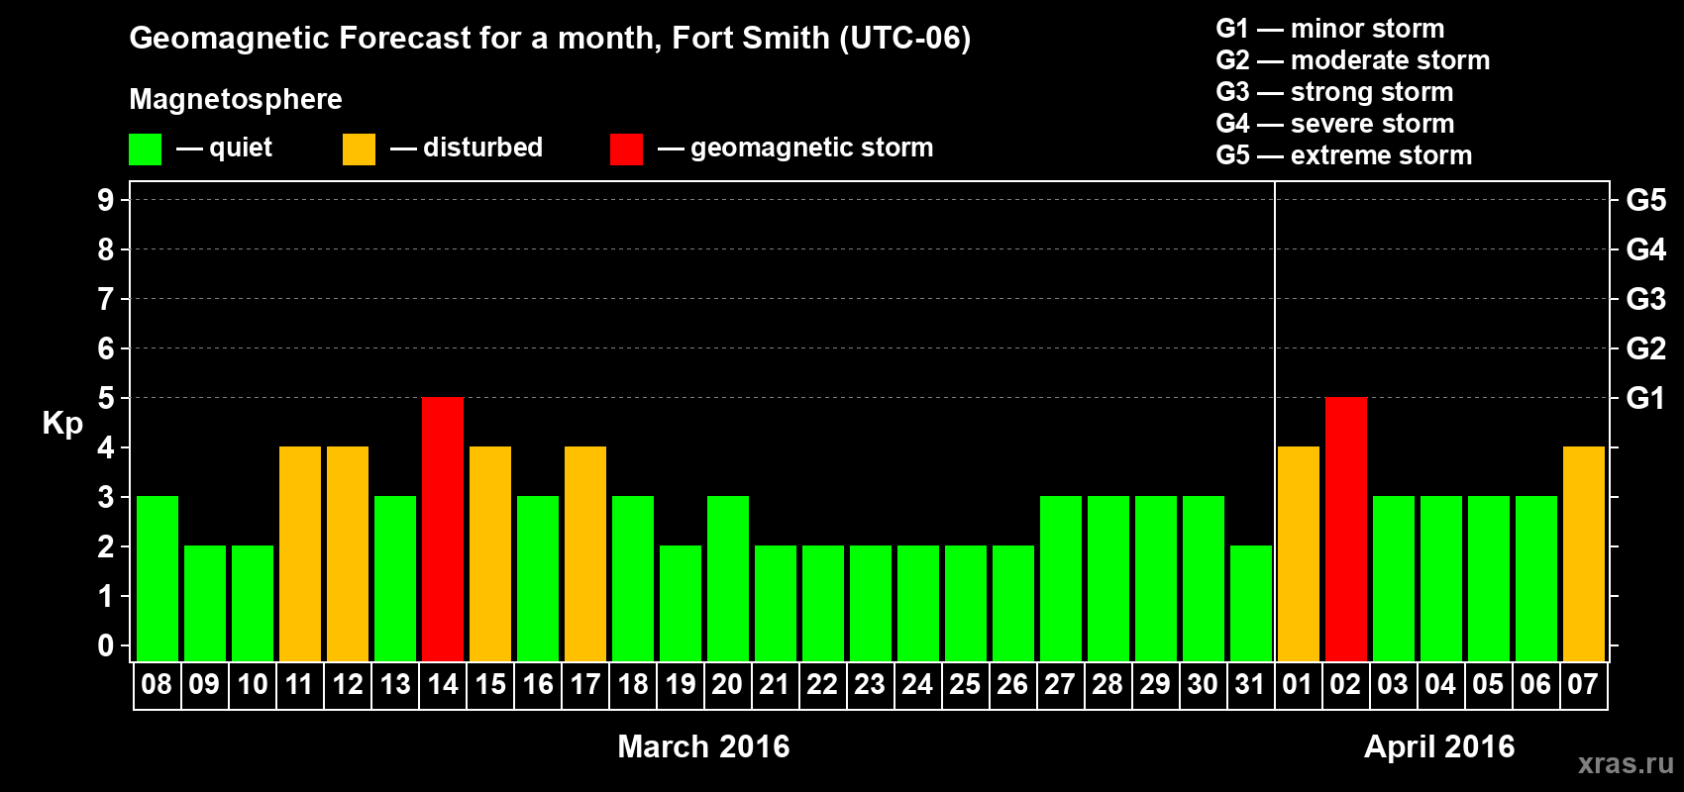Click the date label 27
The image size is (1684, 792).
coord(1060,685)
